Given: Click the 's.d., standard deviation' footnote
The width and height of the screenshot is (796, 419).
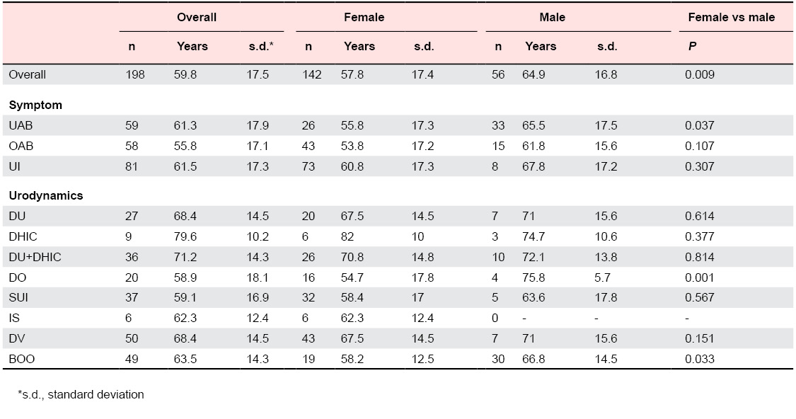Looking at the screenshot, I should point(81,394).
